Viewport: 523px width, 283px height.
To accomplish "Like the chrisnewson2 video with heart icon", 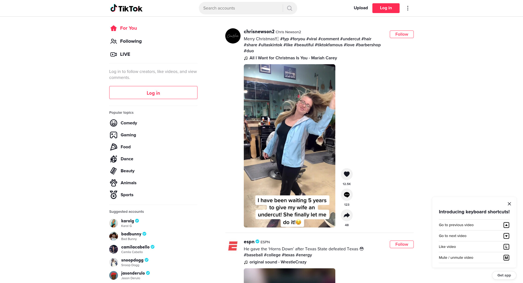I will 346,174.
